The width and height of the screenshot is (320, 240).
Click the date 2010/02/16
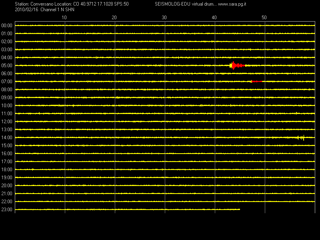(26, 10)
